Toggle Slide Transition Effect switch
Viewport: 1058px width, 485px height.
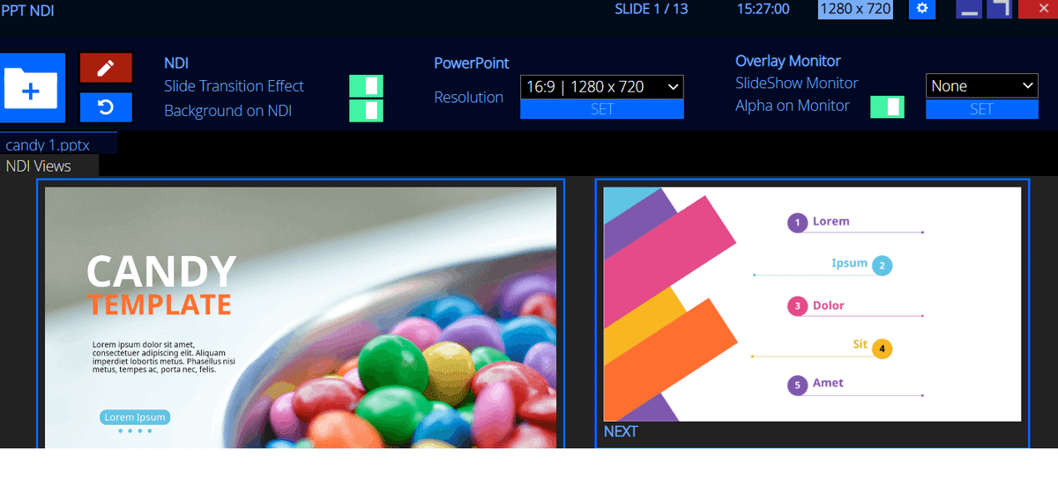[366, 85]
